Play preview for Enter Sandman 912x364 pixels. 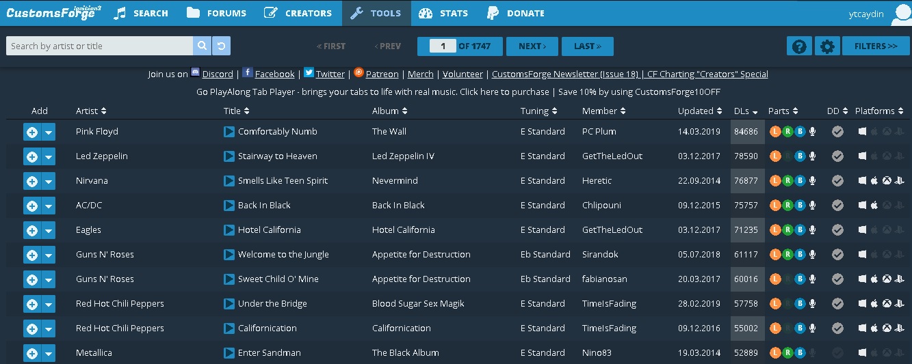tap(229, 353)
